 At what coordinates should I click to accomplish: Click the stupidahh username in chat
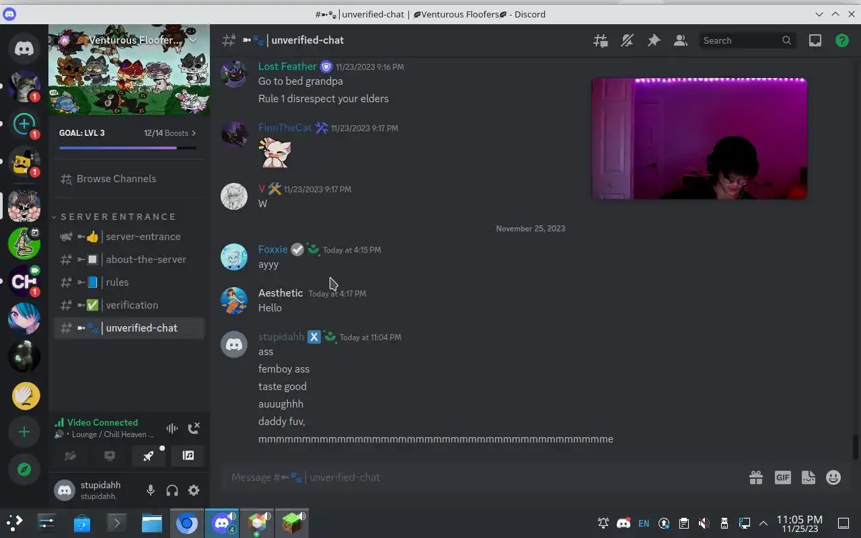tap(281, 336)
